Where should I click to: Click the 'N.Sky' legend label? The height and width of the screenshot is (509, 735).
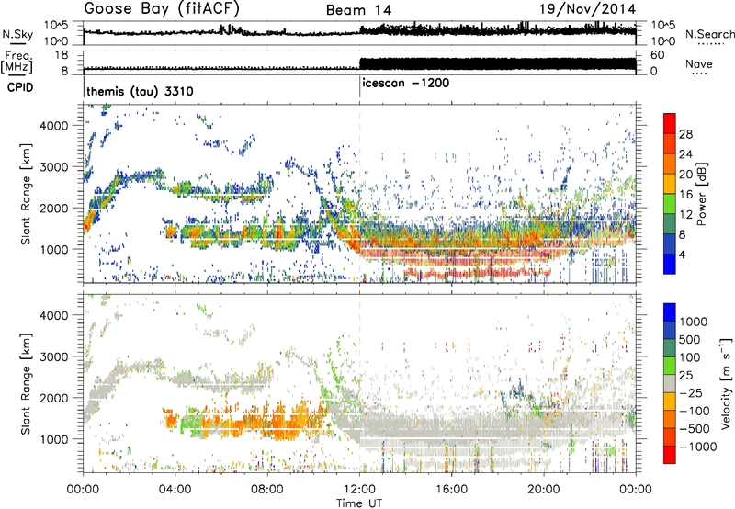click(17, 34)
